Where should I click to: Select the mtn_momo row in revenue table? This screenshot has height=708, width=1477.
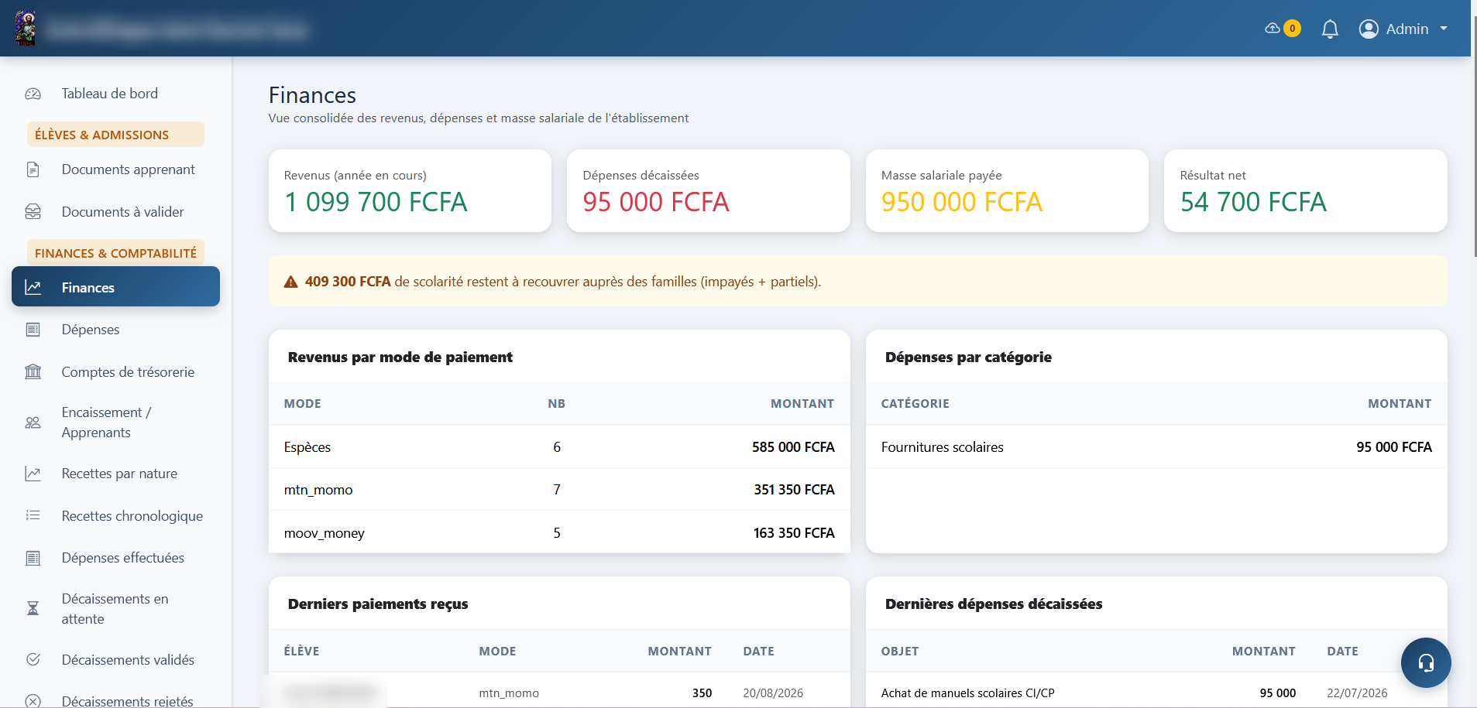559,490
